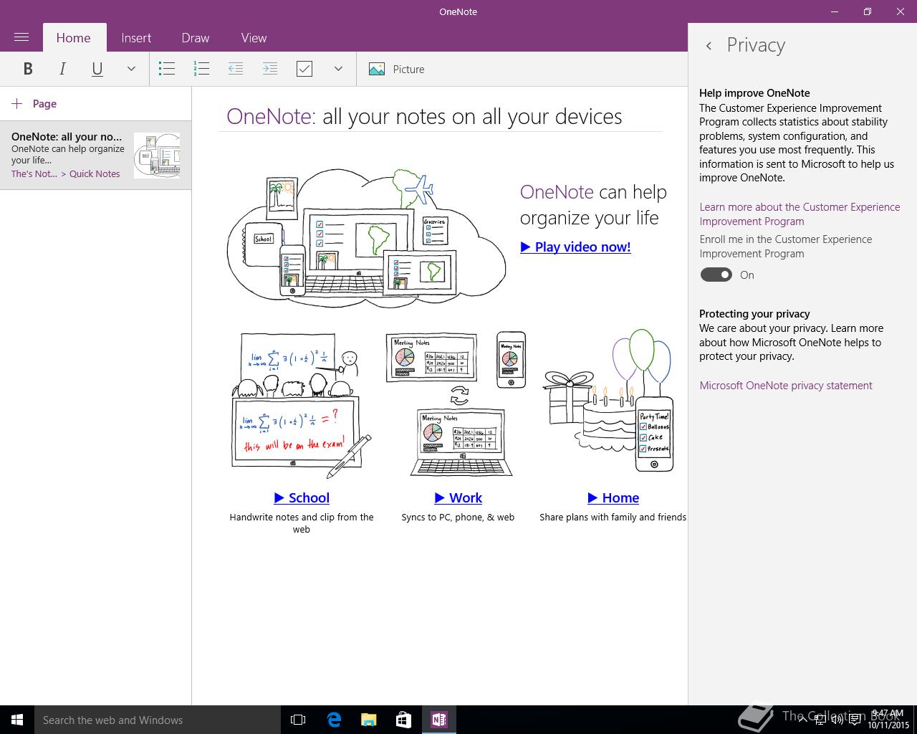
Task: Open the volume control in system tray
Action: [x=837, y=720]
